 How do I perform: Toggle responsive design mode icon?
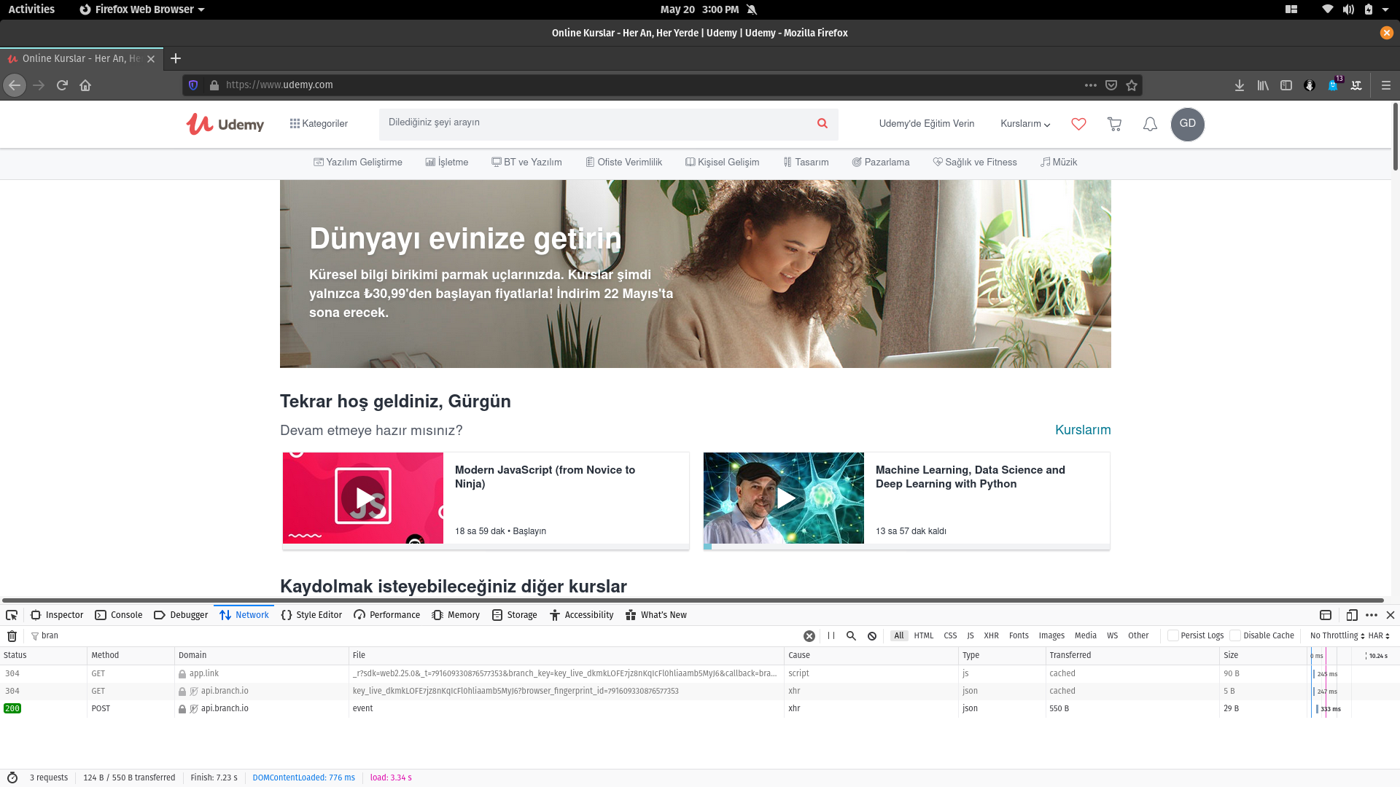[x=1352, y=615]
